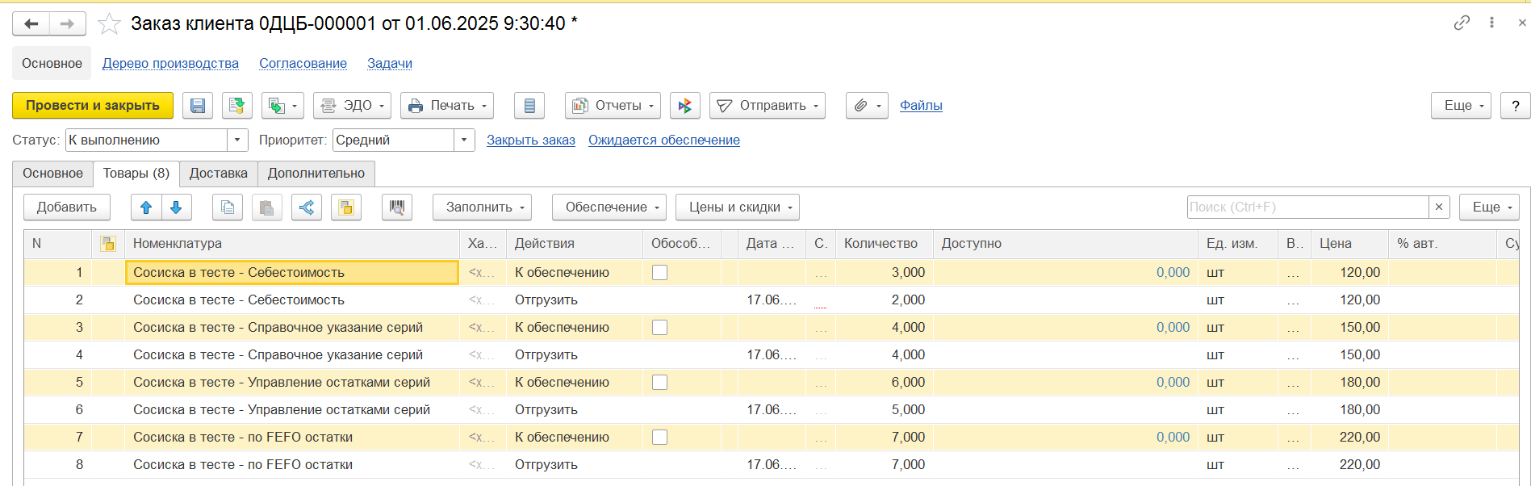Viewport: 1531px width, 486px height.
Task: Open the Закрыть заказ link
Action: (530, 140)
